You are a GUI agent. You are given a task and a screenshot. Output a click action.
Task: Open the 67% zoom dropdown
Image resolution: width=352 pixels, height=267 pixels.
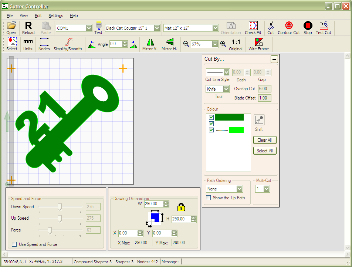215,44
